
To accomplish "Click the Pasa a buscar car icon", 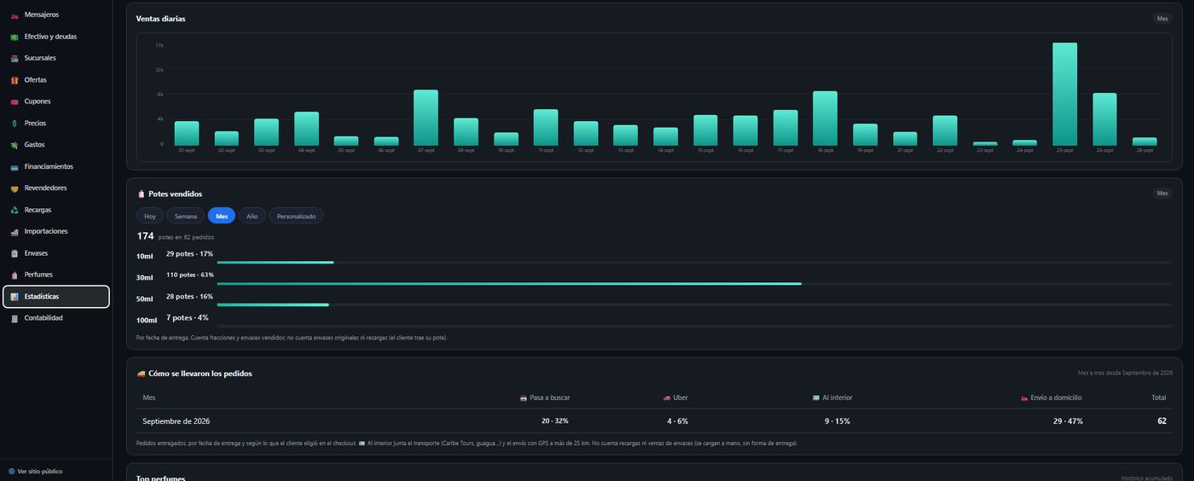I will (x=524, y=397).
